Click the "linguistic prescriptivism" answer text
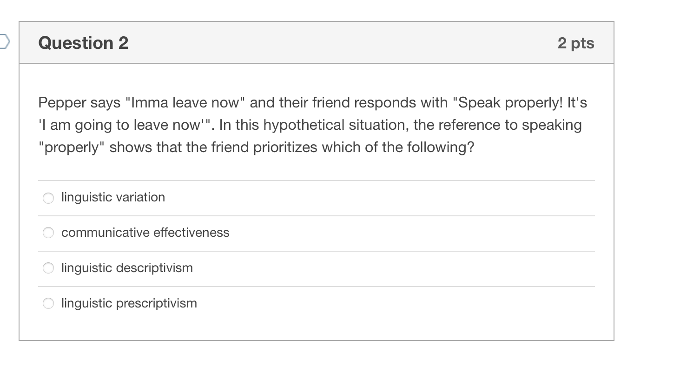This screenshot has height=374, width=700. [x=129, y=303]
